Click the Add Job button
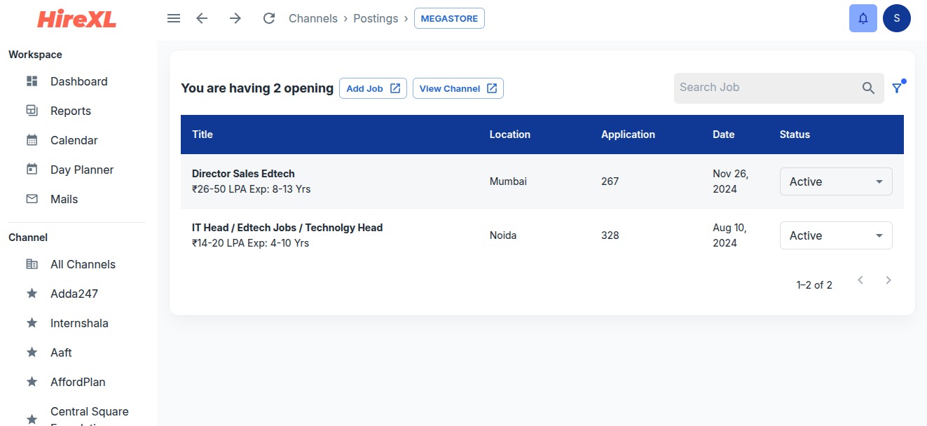The height and width of the screenshot is (426, 927). (x=373, y=88)
